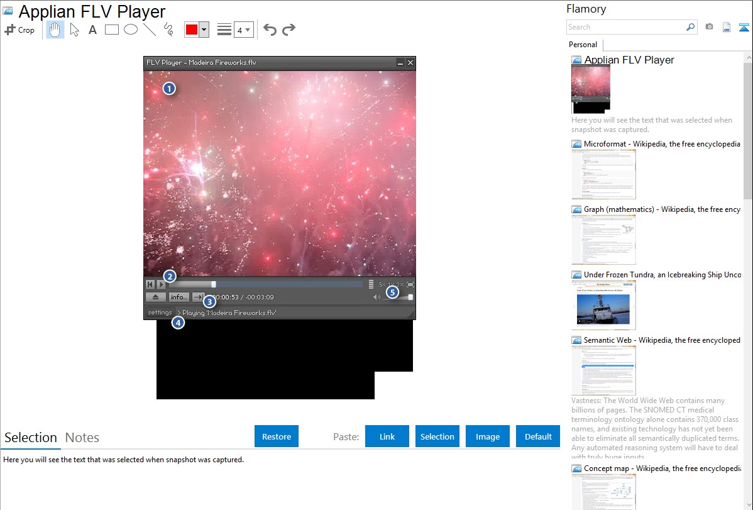
Task: Click the info... button in FLV Player
Action: pyautogui.click(x=179, y=297)
